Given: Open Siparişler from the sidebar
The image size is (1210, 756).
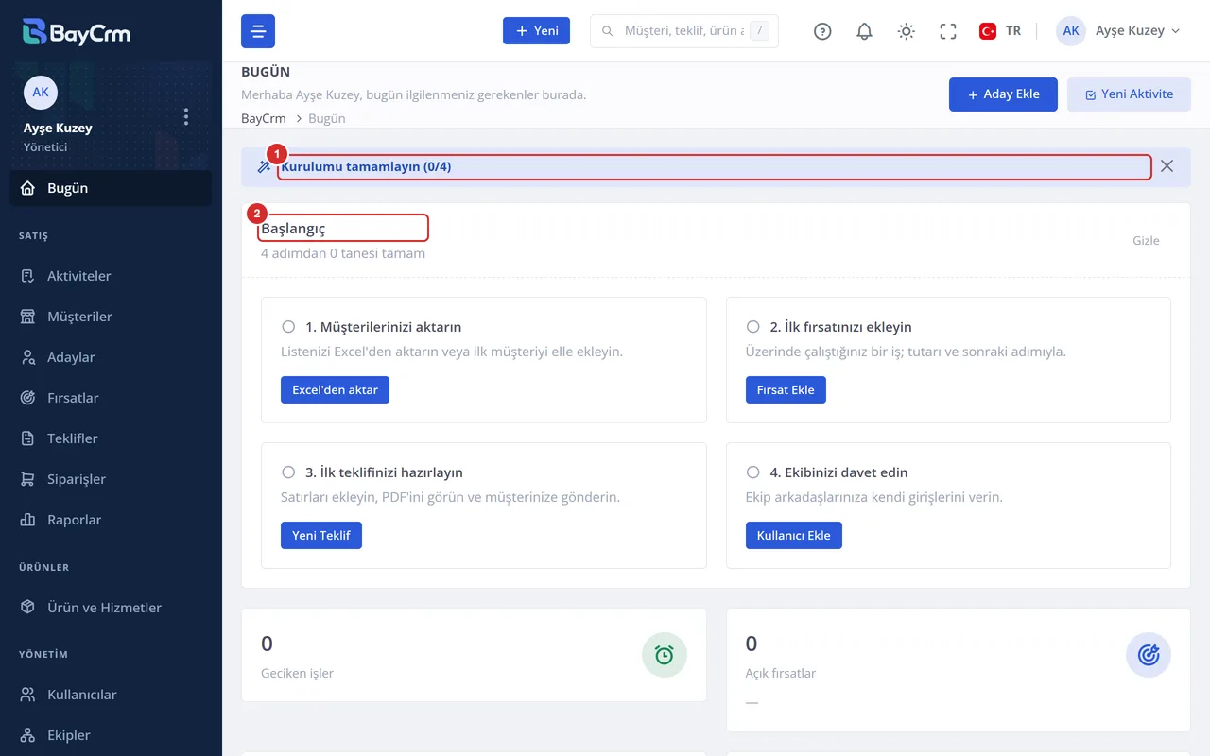Looking at the screenshot, I should pyautogui.click(x=111, y=479).
